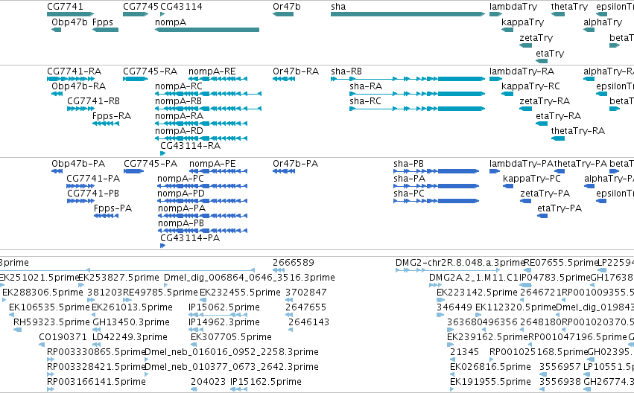634x393 pixels.
Task: Click the kappaTry-RC transcript label
Action: coord(530,86)
